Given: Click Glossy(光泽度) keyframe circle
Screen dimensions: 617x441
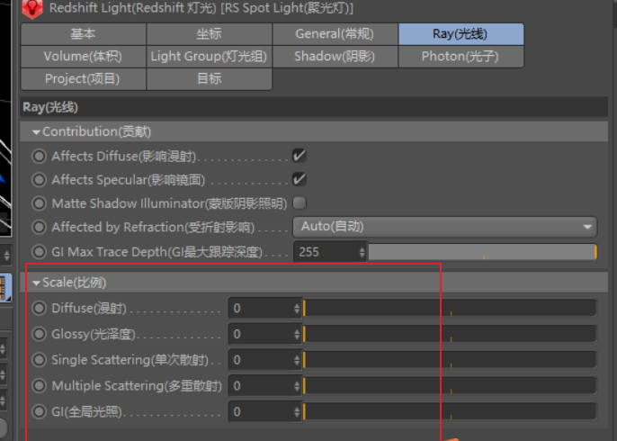Looking at the screenshot, I should (39, 334).
